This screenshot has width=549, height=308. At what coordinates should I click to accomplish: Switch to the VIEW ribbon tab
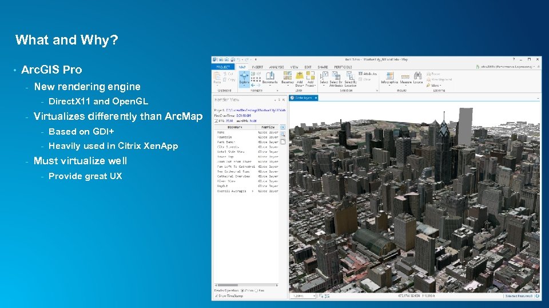point(294,67)
